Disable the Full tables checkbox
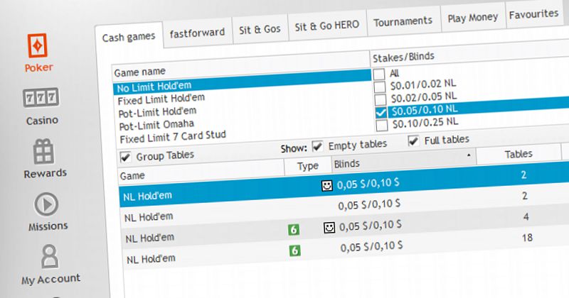This screenshot has width=569, height=298. (413, 141)
